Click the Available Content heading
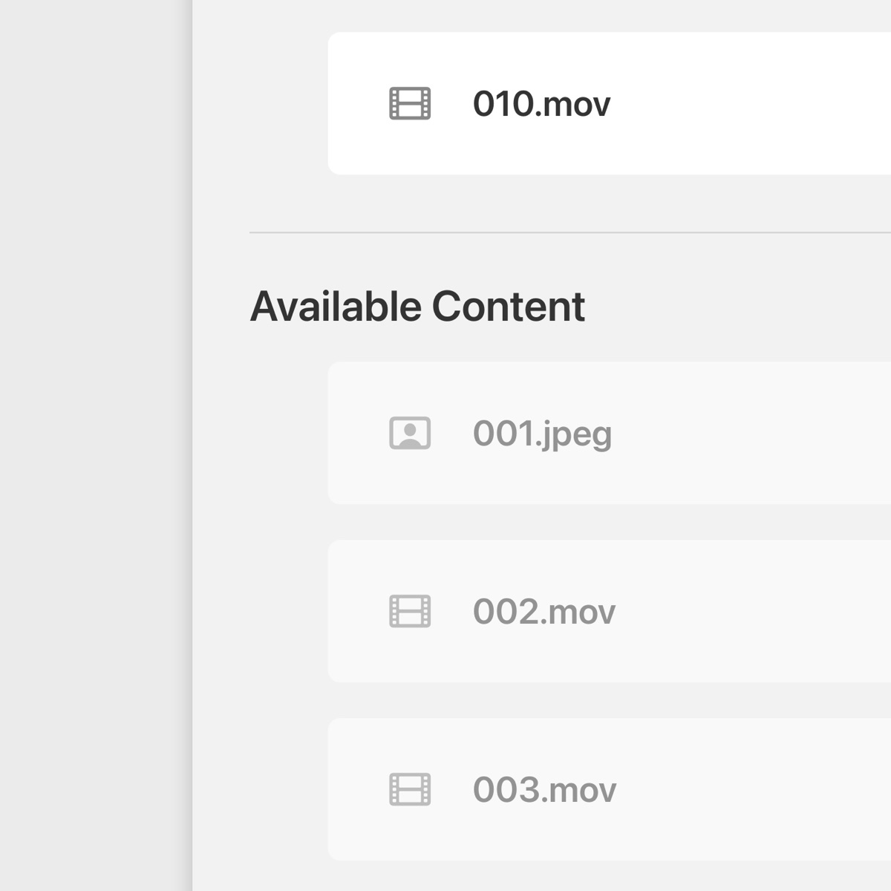This screenshot has width=891, height=891. pyautogui.click(x=417, y=307)
